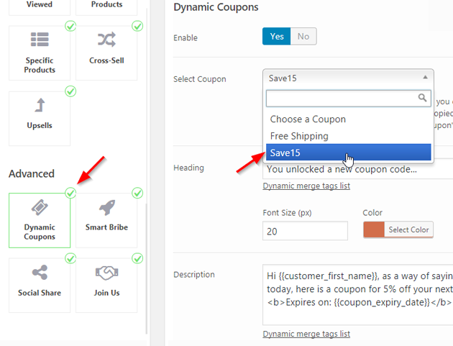Open the Smart Bribe rocket icon

(107, 207)
